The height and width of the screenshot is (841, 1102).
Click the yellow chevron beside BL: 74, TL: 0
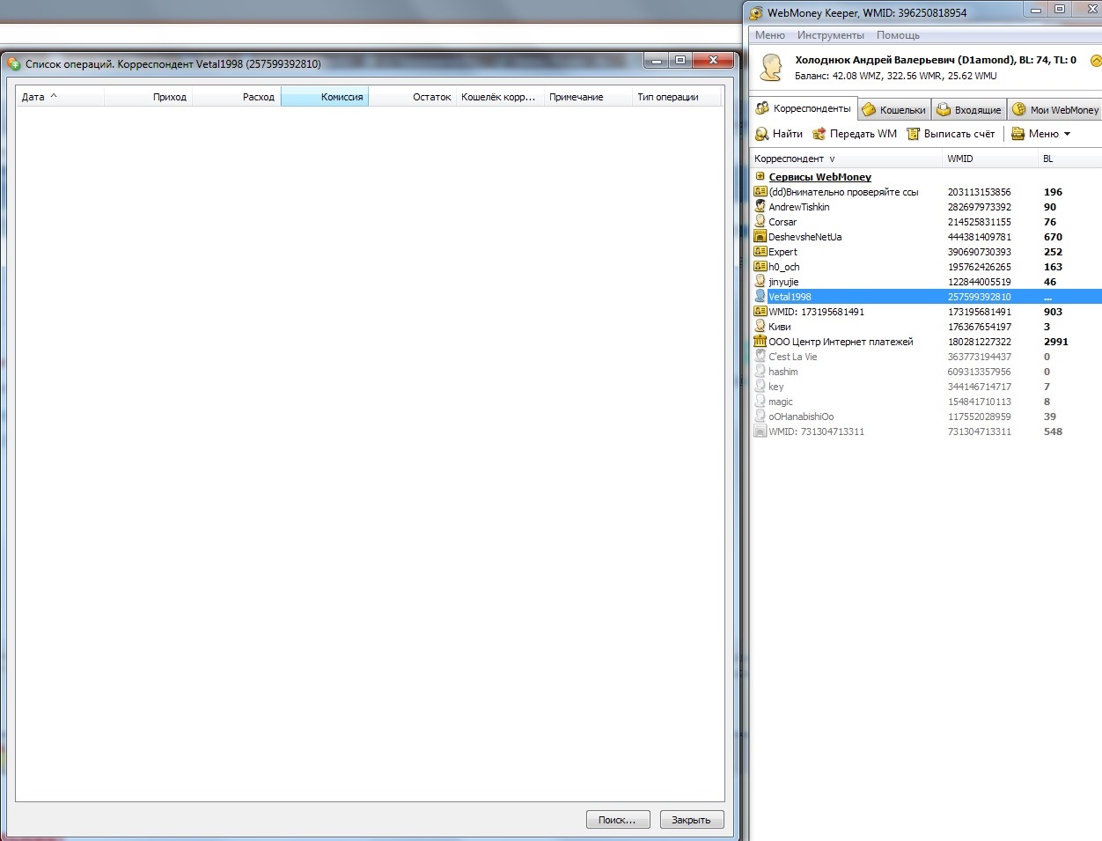(1096, 61)
